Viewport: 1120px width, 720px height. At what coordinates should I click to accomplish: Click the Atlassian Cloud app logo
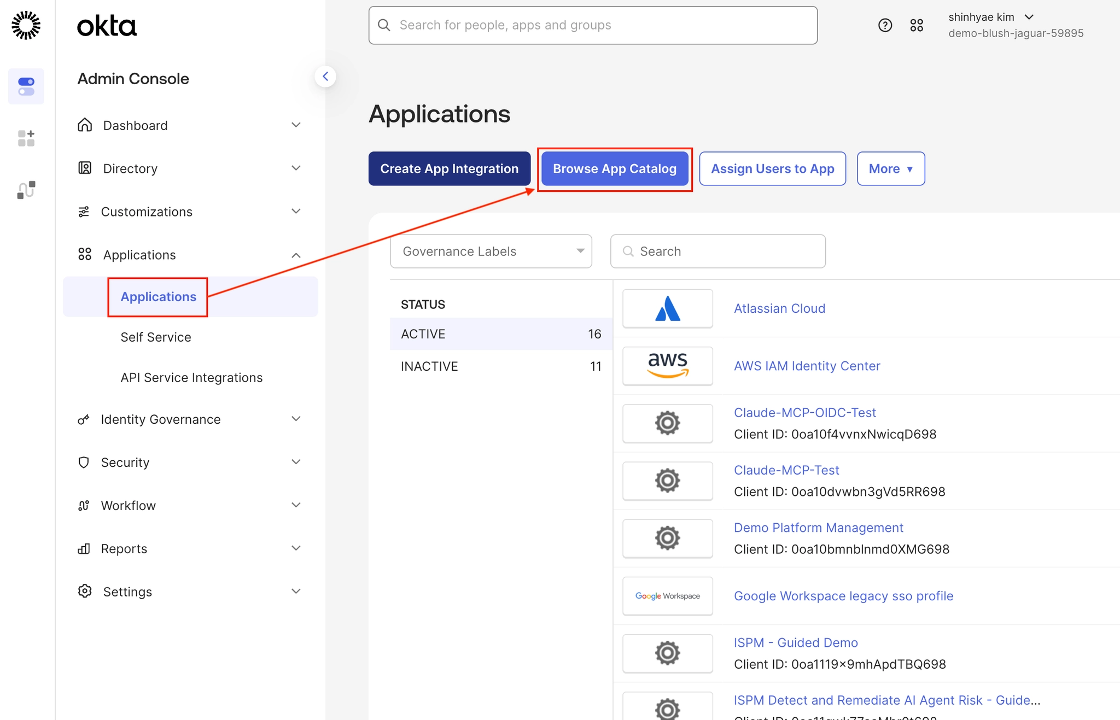(x=668, y=309)
